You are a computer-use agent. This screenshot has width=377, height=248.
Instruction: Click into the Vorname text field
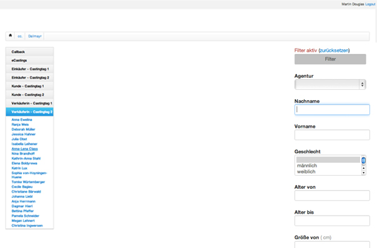pos(332,135)
